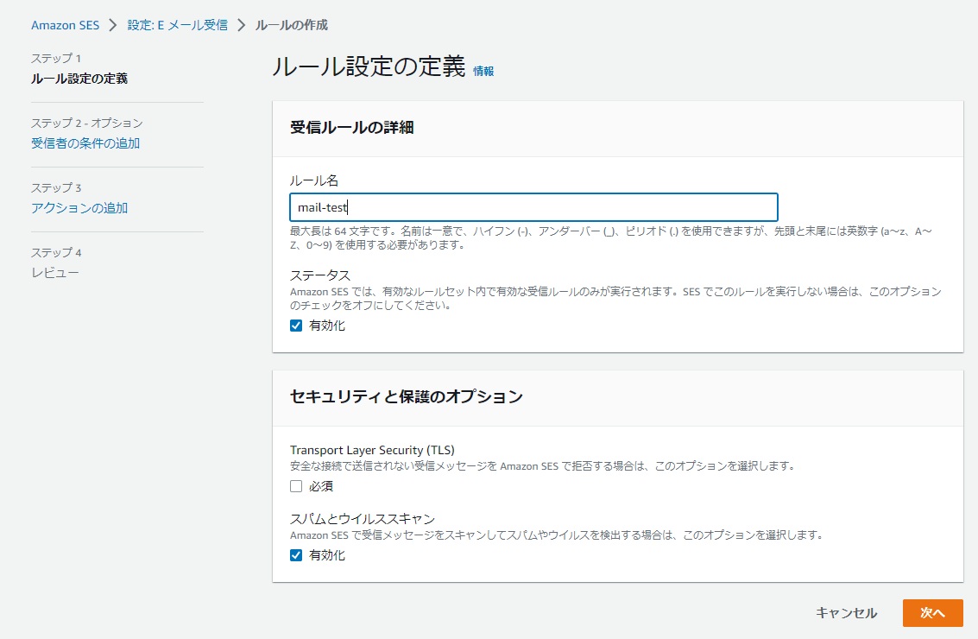The width and height of the screenshot is (978, 639).
Task: Open the 情報 info link
Action: (483, 71)
